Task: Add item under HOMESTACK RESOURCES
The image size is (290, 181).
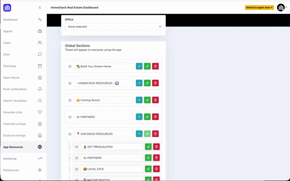Action: (139, 83)
